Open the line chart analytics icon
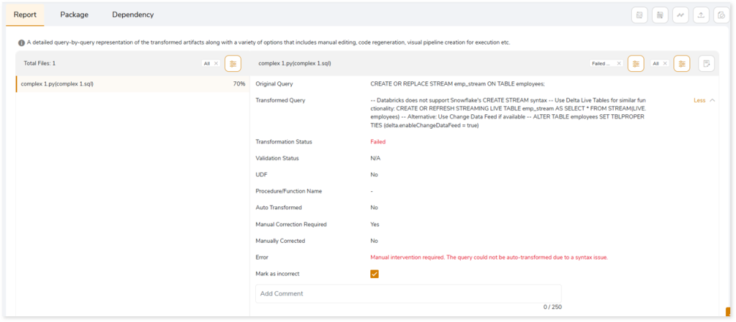This screenshot has height=322, width=736. (x=680, y=15)
